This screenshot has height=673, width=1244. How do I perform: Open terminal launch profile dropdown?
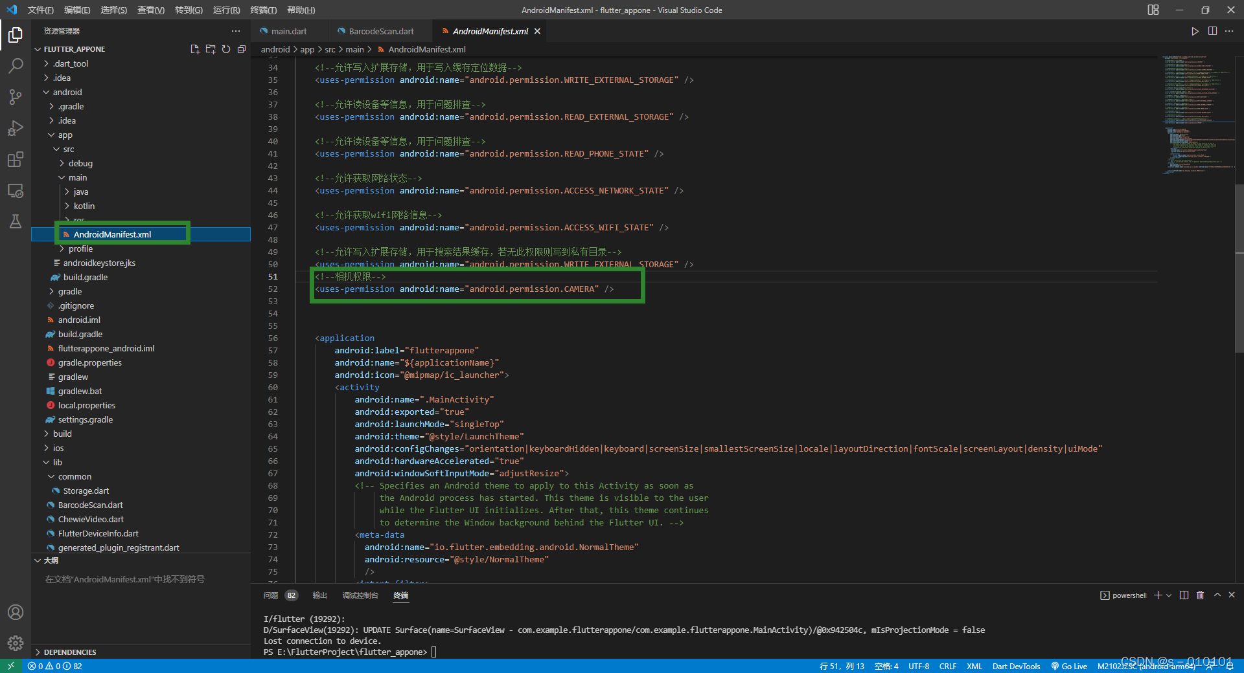[1169, 595]
